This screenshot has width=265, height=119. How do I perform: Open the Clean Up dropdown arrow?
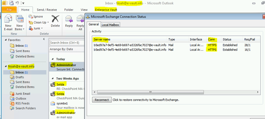coord(48,23)
